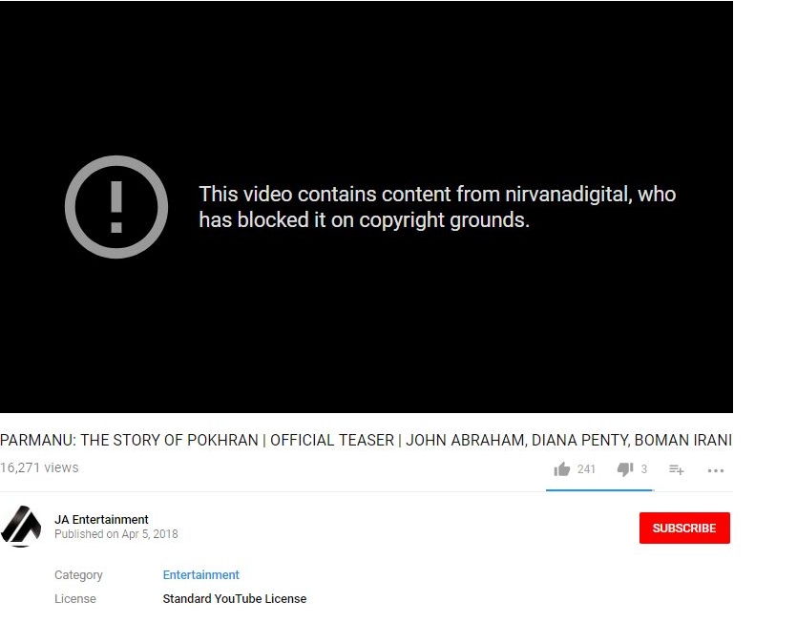
Task: Click the like-dislike ratio bar
Action: (599, 490)
